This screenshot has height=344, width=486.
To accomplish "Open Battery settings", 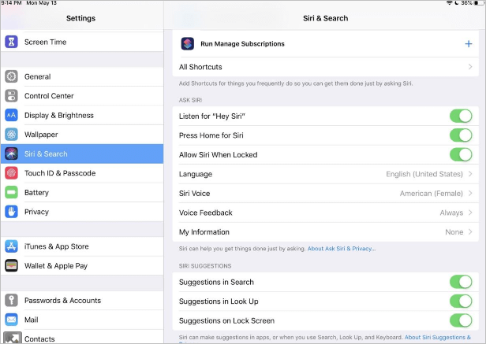I will [82, 192].
